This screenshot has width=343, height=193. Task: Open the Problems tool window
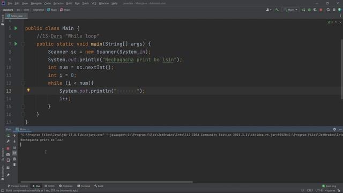point(66,186)
